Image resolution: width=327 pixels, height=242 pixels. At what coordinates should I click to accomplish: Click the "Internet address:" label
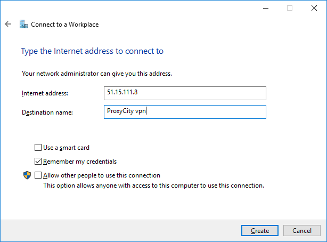45,93
